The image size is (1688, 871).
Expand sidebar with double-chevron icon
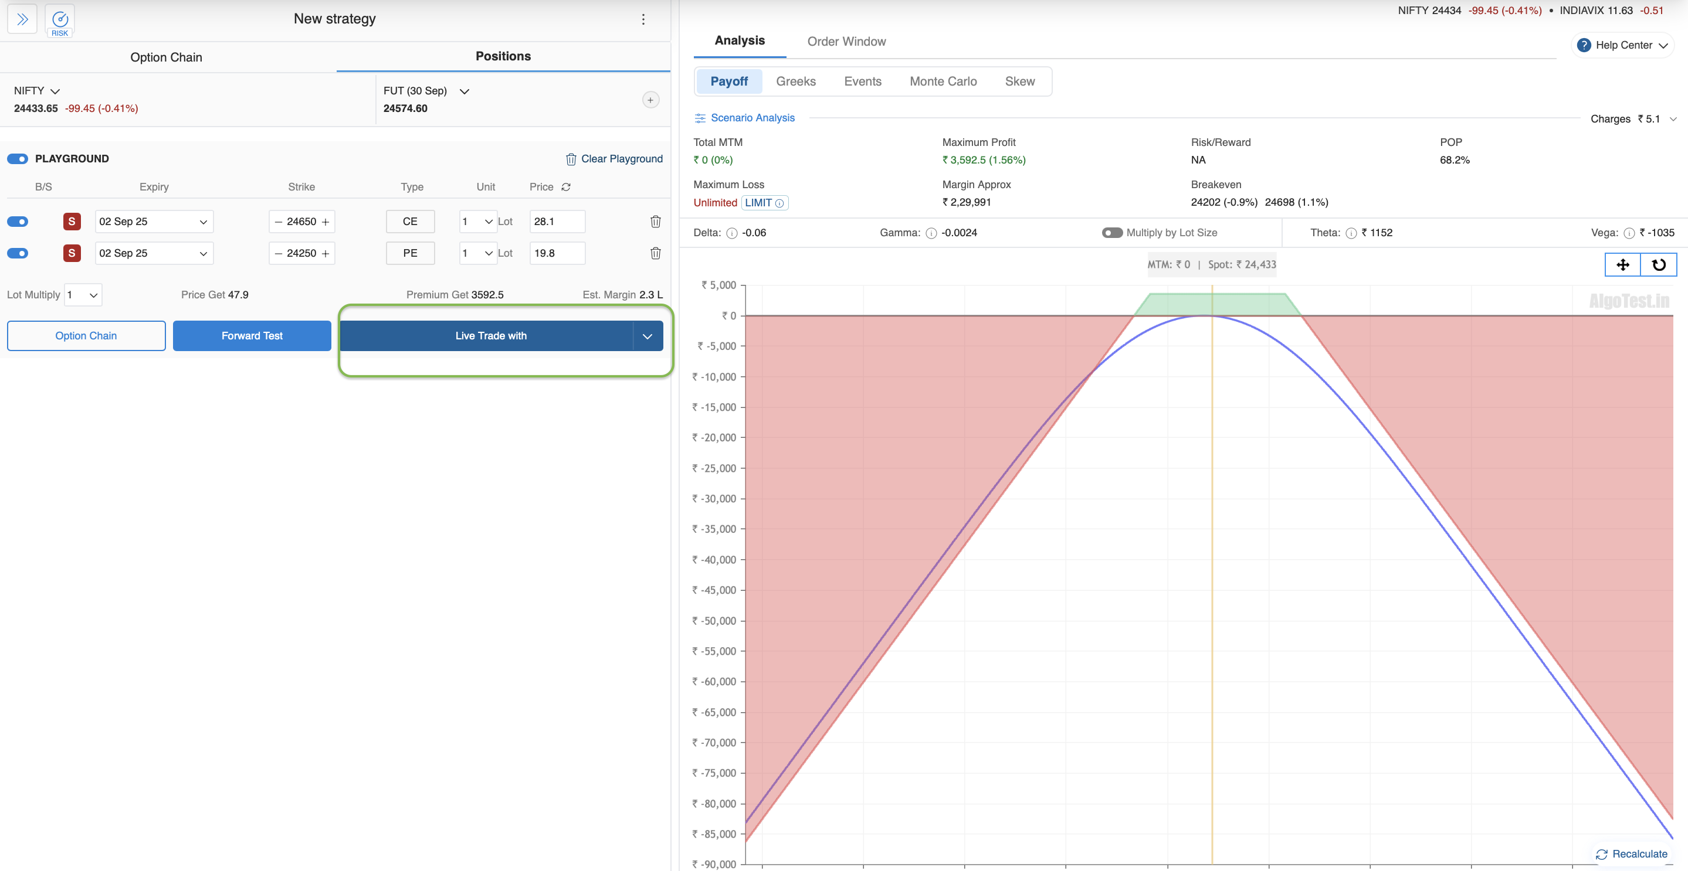tap(22, 19)
